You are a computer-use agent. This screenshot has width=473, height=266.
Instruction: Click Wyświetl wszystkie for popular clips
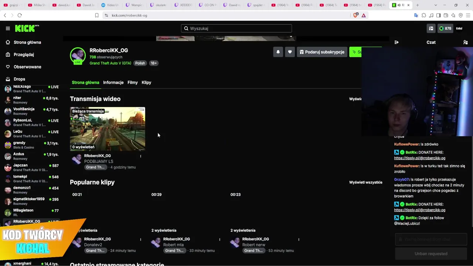point(366,183)
